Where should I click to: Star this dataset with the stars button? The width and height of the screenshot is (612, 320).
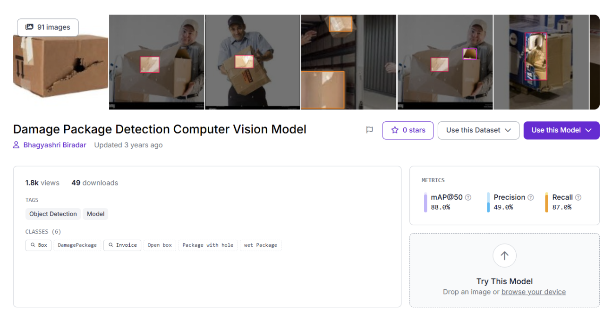click(408, 130)
